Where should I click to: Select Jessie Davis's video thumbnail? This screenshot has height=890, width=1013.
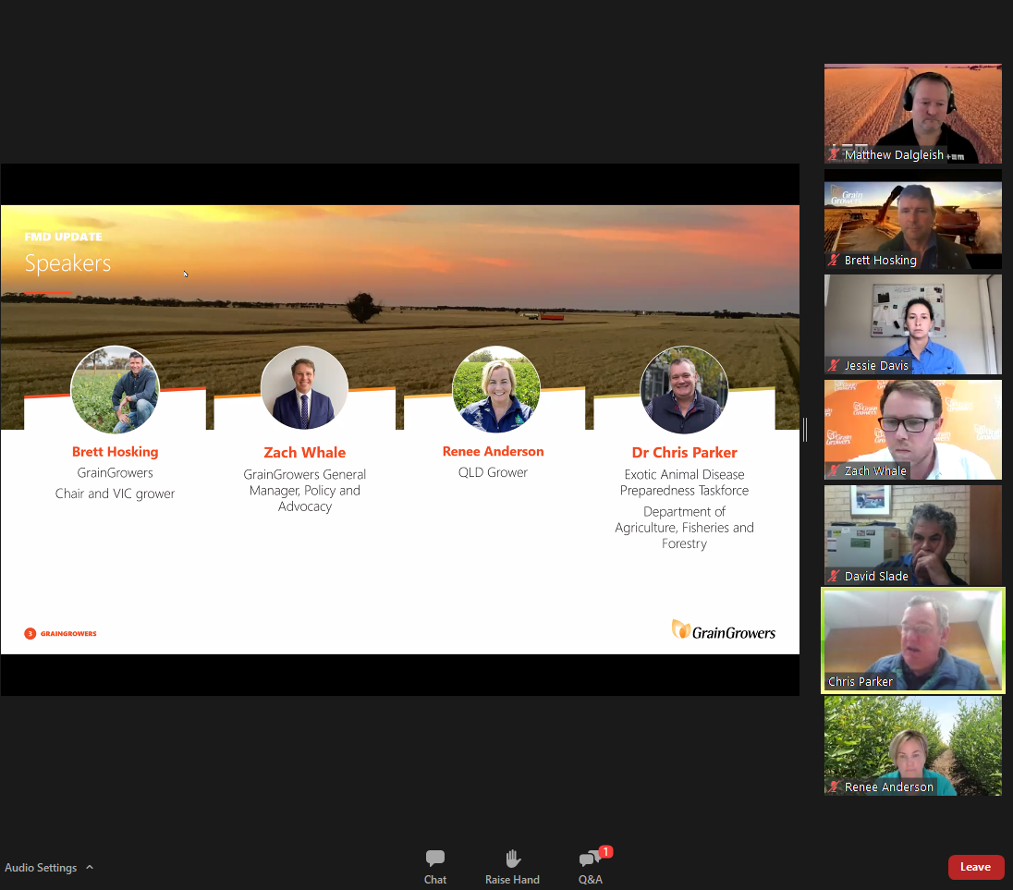pyautogui.click(x=912, y=324)
